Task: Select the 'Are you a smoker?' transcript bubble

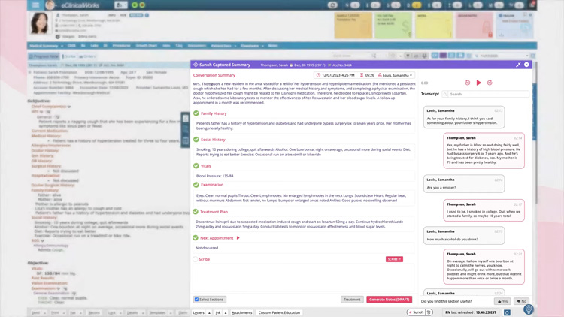Action: coord(464,183)
